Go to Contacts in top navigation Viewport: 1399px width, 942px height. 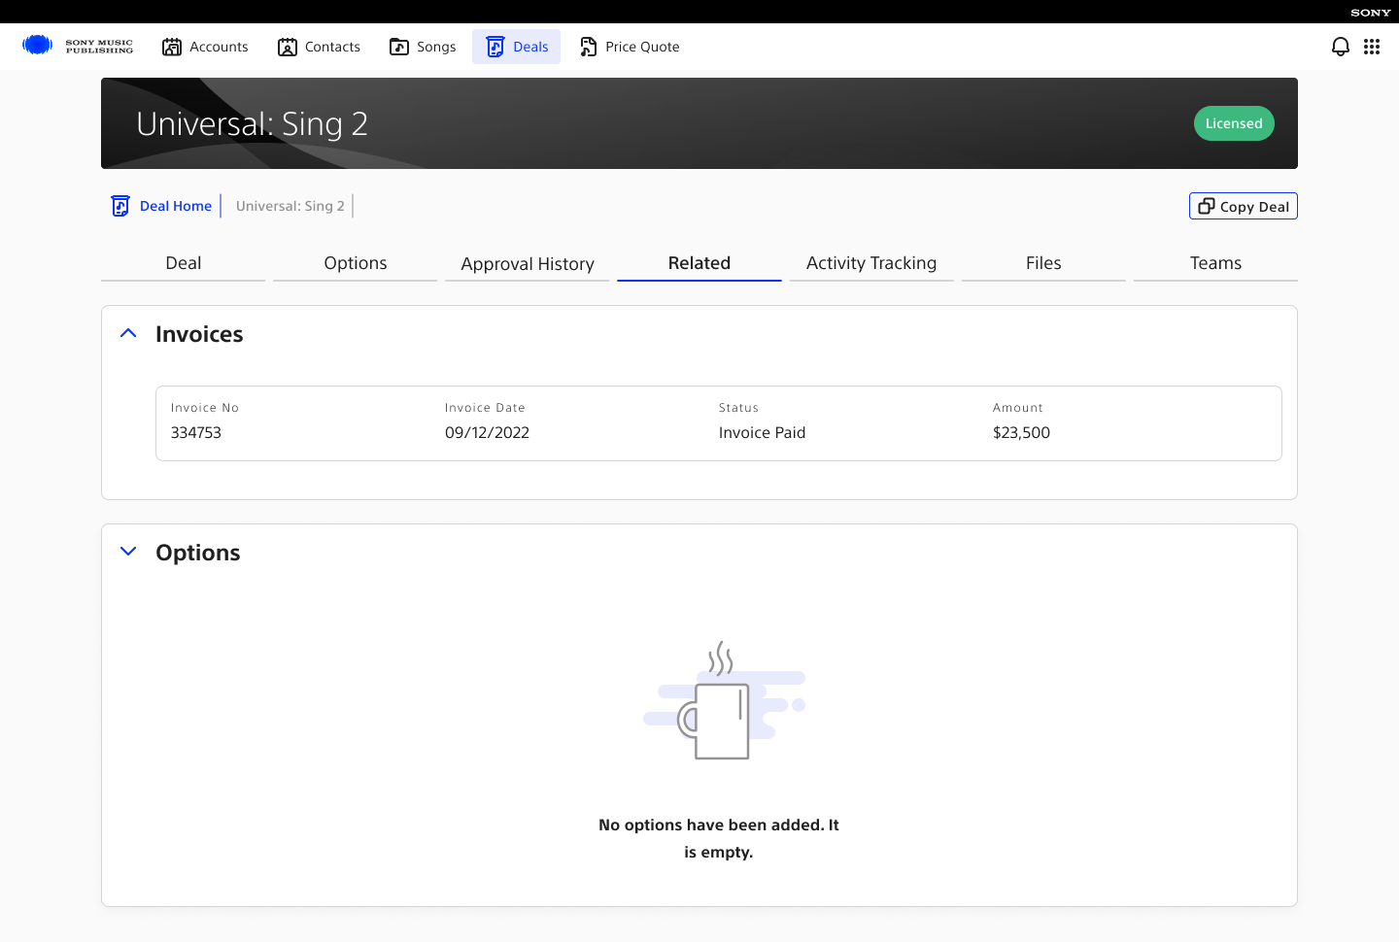[x=319, y=47]
